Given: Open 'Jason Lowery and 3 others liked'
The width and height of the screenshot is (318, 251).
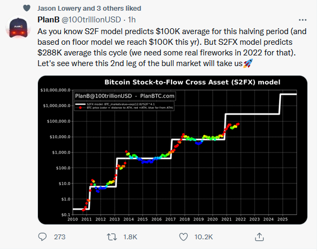Looking at the screenshot, I should [89, 9].
